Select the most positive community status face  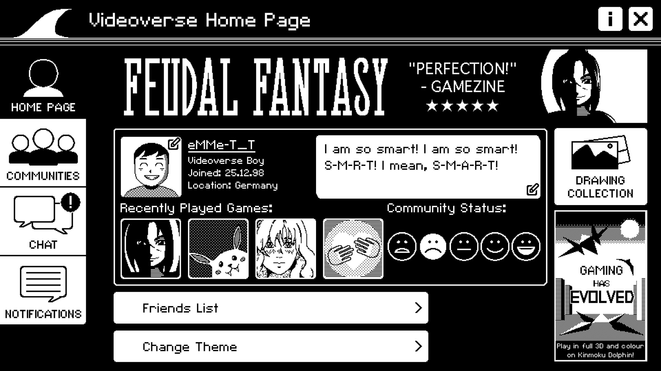(x=525, y=247)
